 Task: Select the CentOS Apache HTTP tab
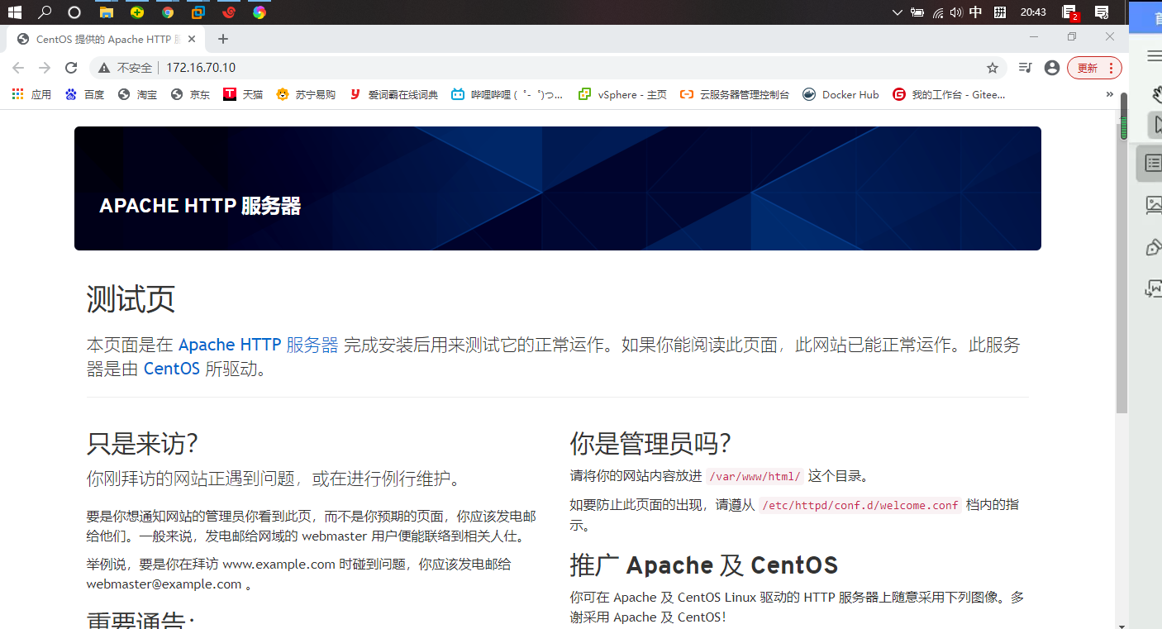point(99,38)
